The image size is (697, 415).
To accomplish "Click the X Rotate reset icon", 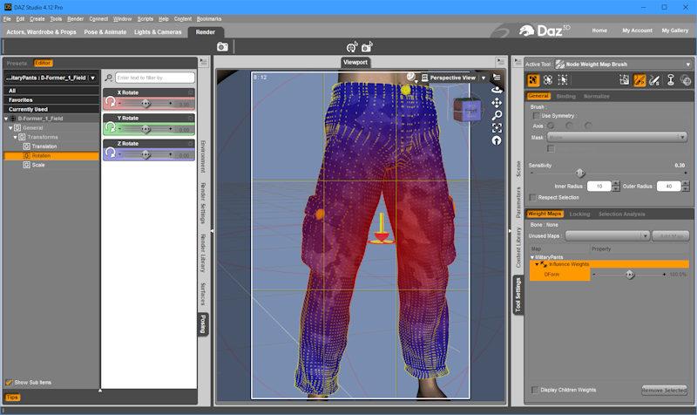I will click(111, 102).
